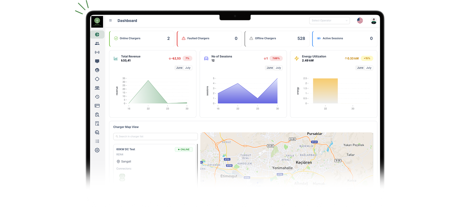Viewport: 469px width, 207px height.
Task: Expand the Select Operator dropdown
Action: 329,20
